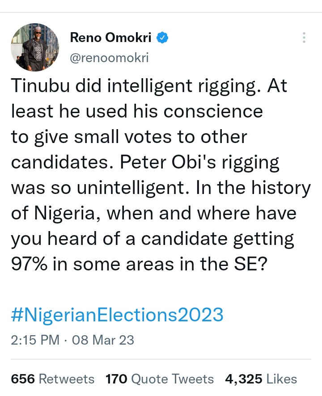View who liked this tweet
Image resolution: width=322 pixels, height=396 pixels.
tap(282, 379)
